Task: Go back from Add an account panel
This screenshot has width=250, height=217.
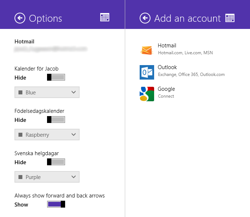Action: (145, 18)
